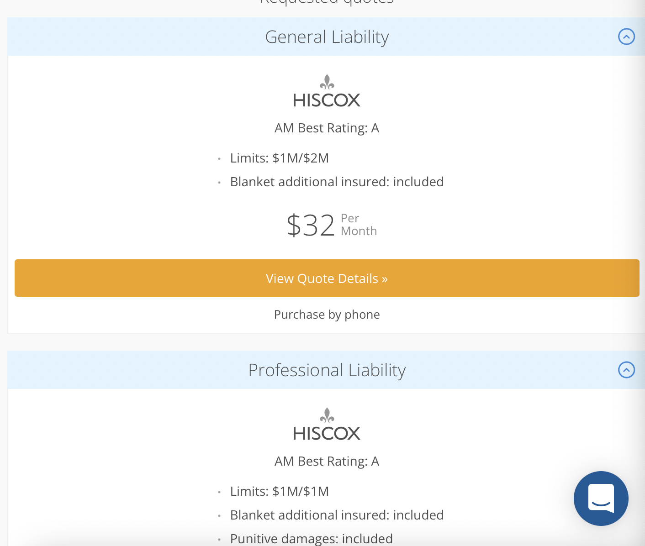Click AM Best Rating under General Liability
Viewport: 645px width, 546px height.
327,128
